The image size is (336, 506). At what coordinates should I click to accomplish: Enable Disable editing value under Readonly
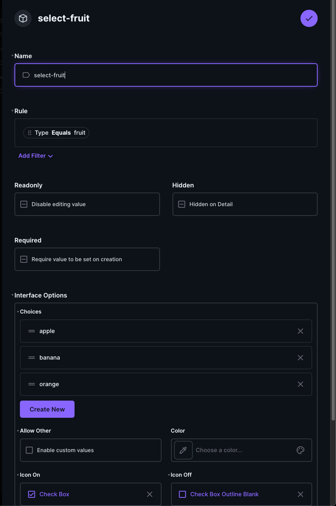coord(23,204)
